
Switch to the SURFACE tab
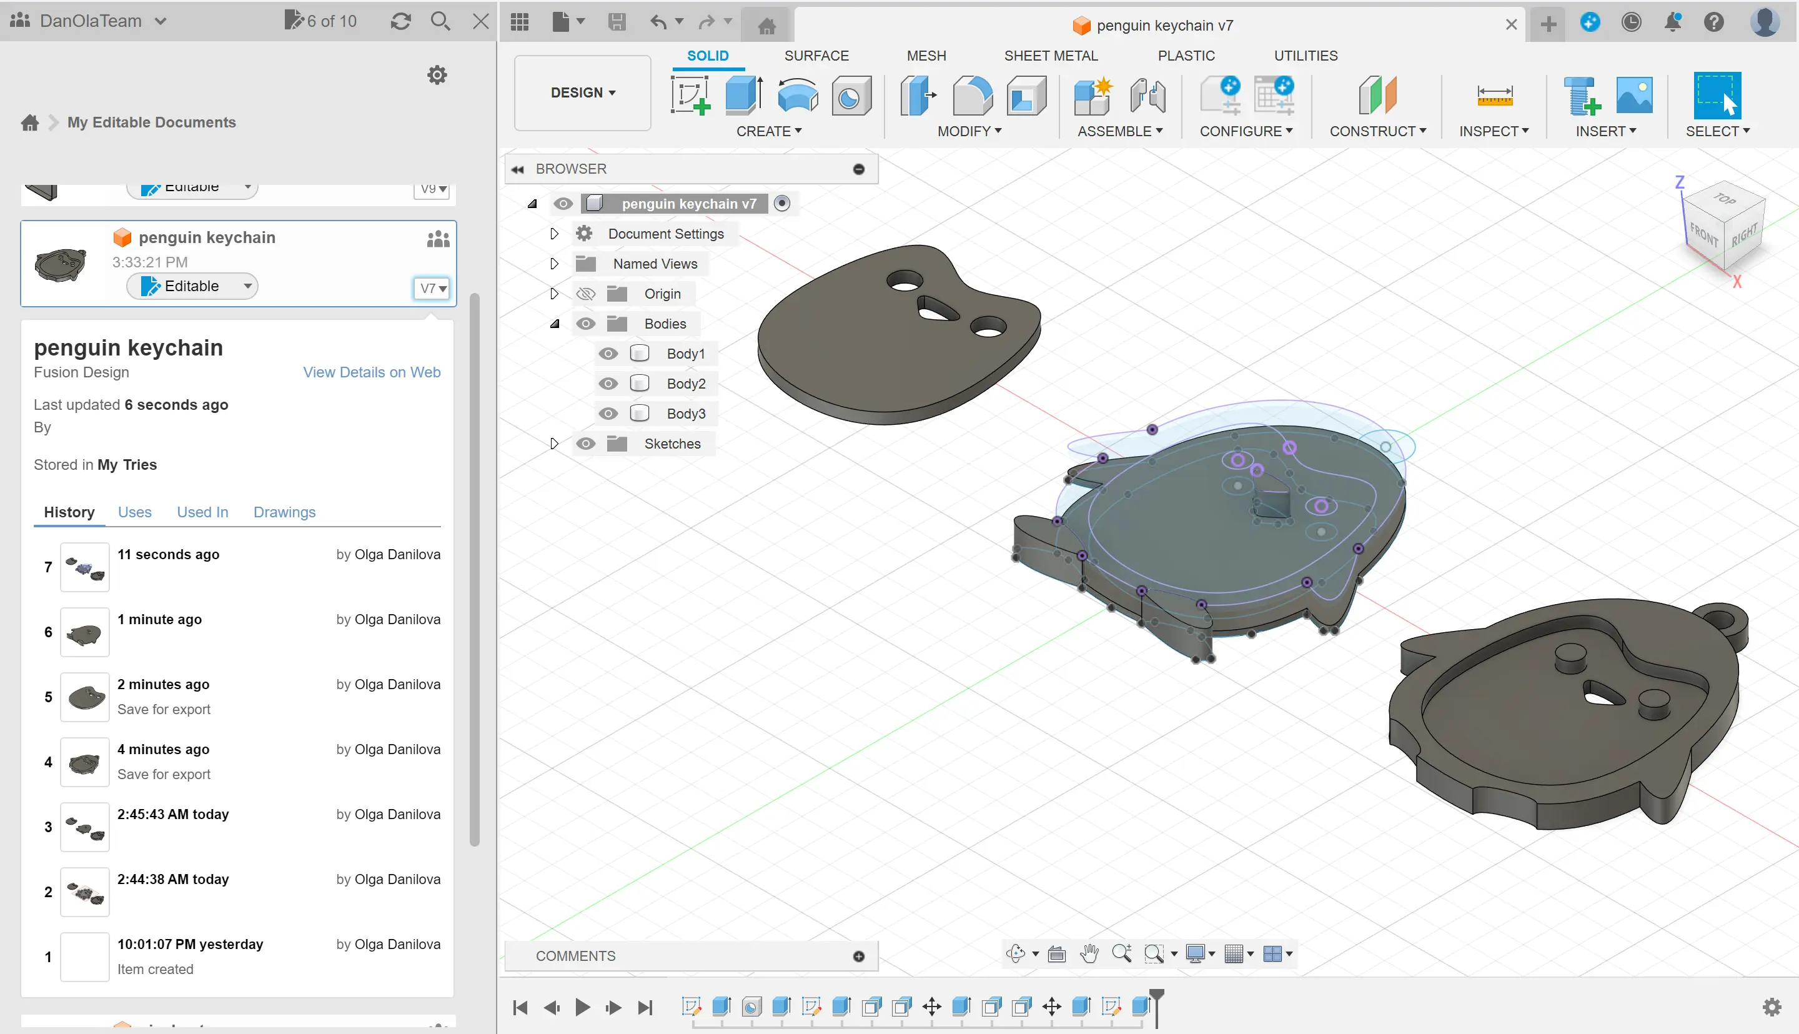(x=816, y=56)
